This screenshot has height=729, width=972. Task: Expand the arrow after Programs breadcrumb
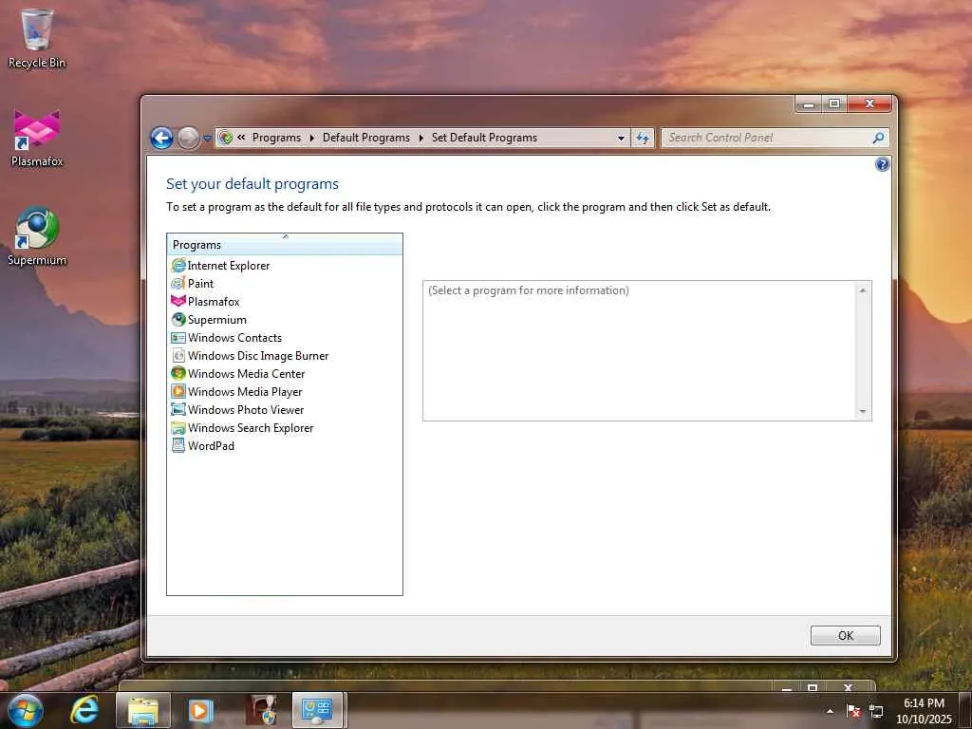tap(311, 138)
